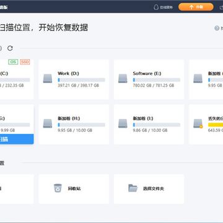Click the online service headset icon
The image size is (223, 223).
[156, 7]
